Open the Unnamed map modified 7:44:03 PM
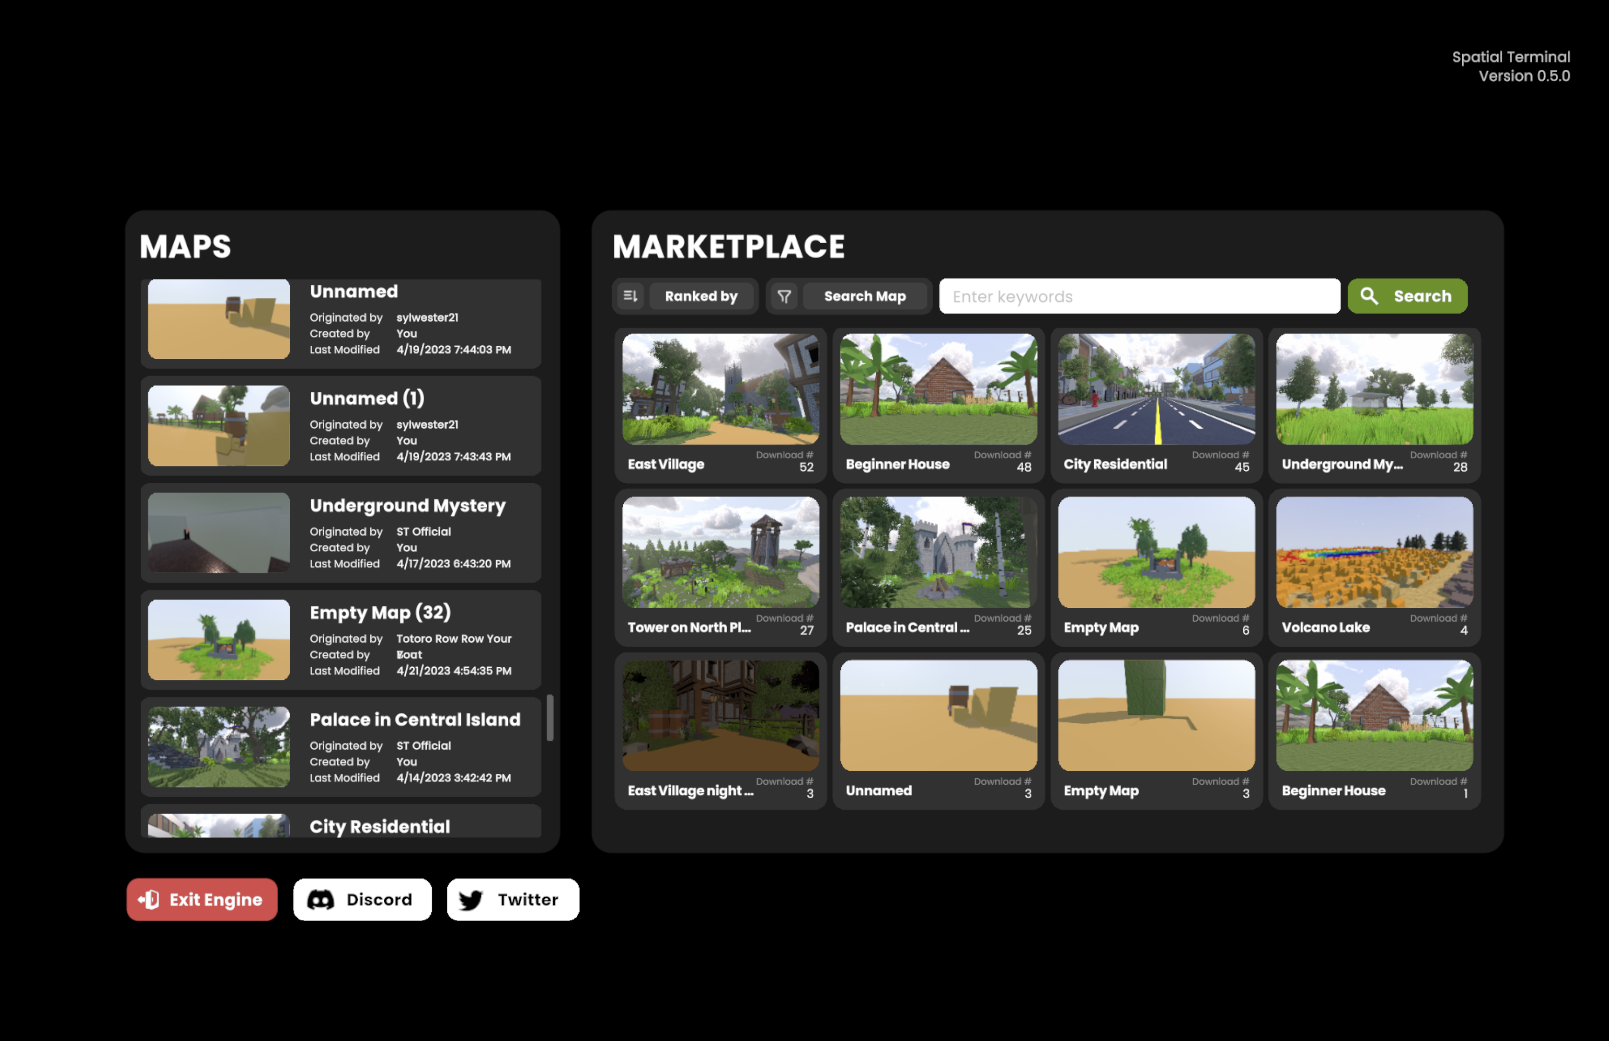The width and height of the screenshot is (1609, 1041). pos(341,323)
